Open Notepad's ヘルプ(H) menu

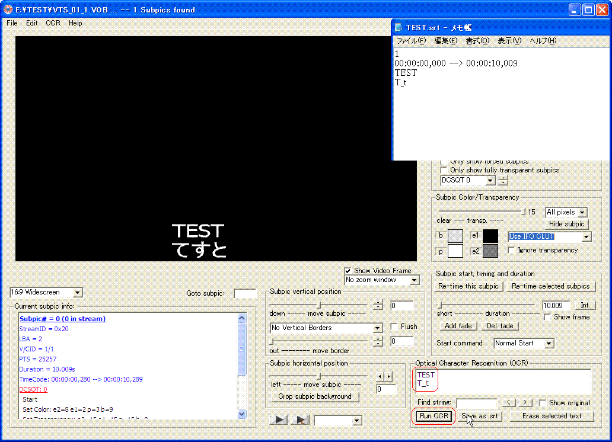point(543,40)
